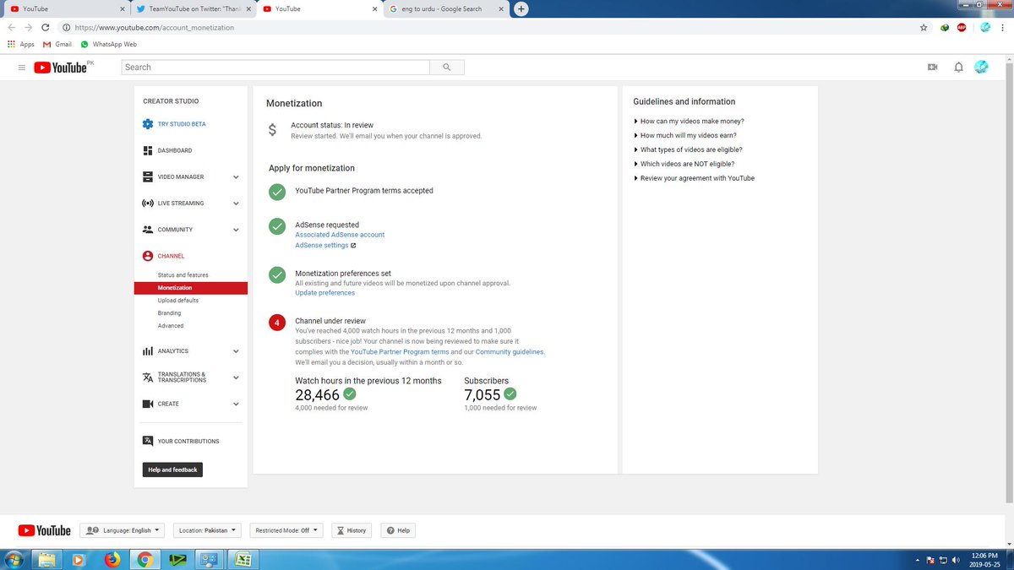Click the Video Manager icon

point(148,177)
